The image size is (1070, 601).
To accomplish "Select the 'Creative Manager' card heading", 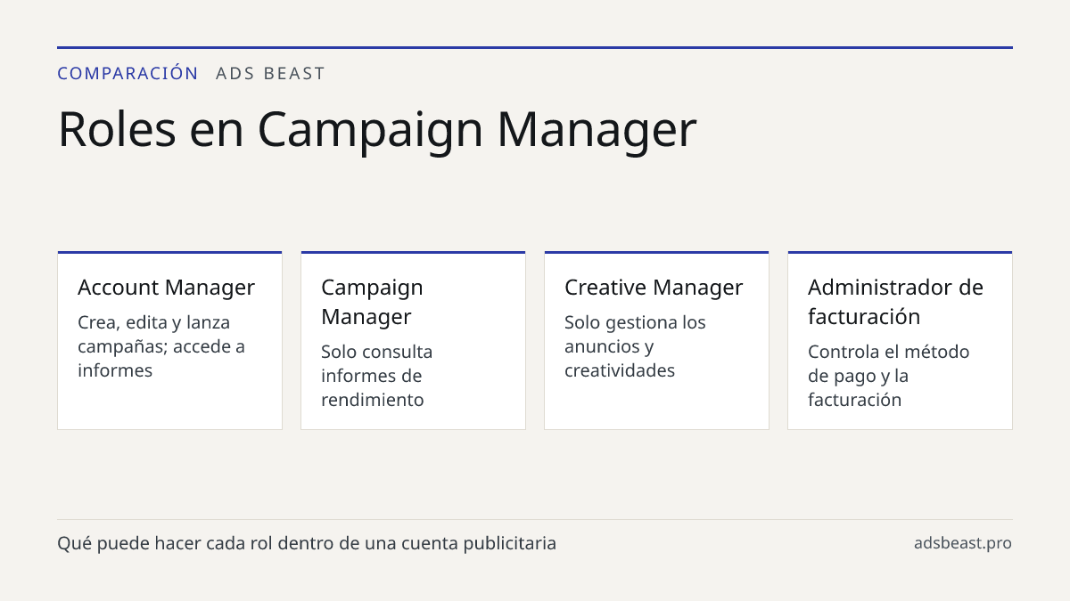I will pos(654,287).
